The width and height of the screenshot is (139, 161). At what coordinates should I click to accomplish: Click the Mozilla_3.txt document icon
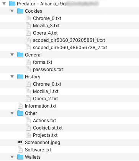[x=28, y=25]
